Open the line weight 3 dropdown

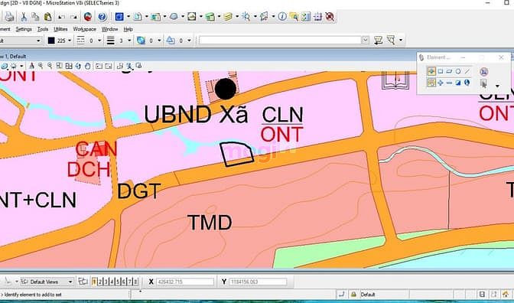(x=129, y=41)
